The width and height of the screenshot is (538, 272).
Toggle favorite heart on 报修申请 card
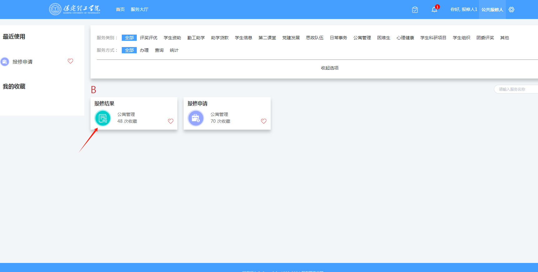coord(264,121)
